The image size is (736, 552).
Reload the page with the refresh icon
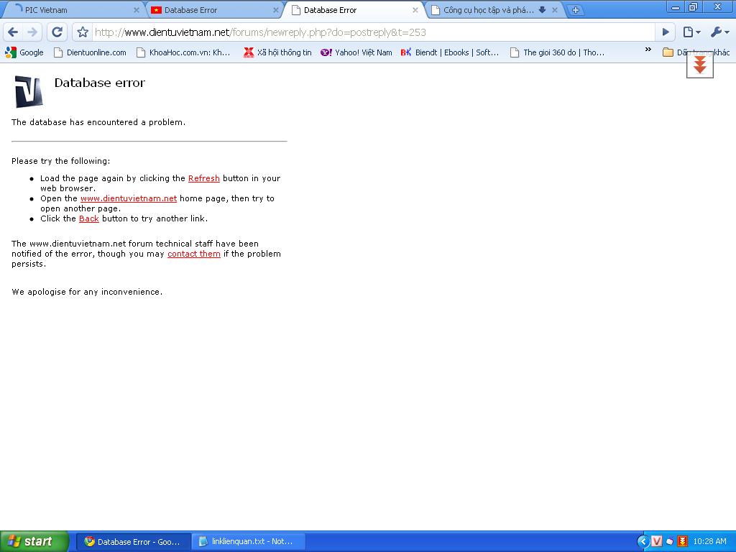click(x=57, y=32)
